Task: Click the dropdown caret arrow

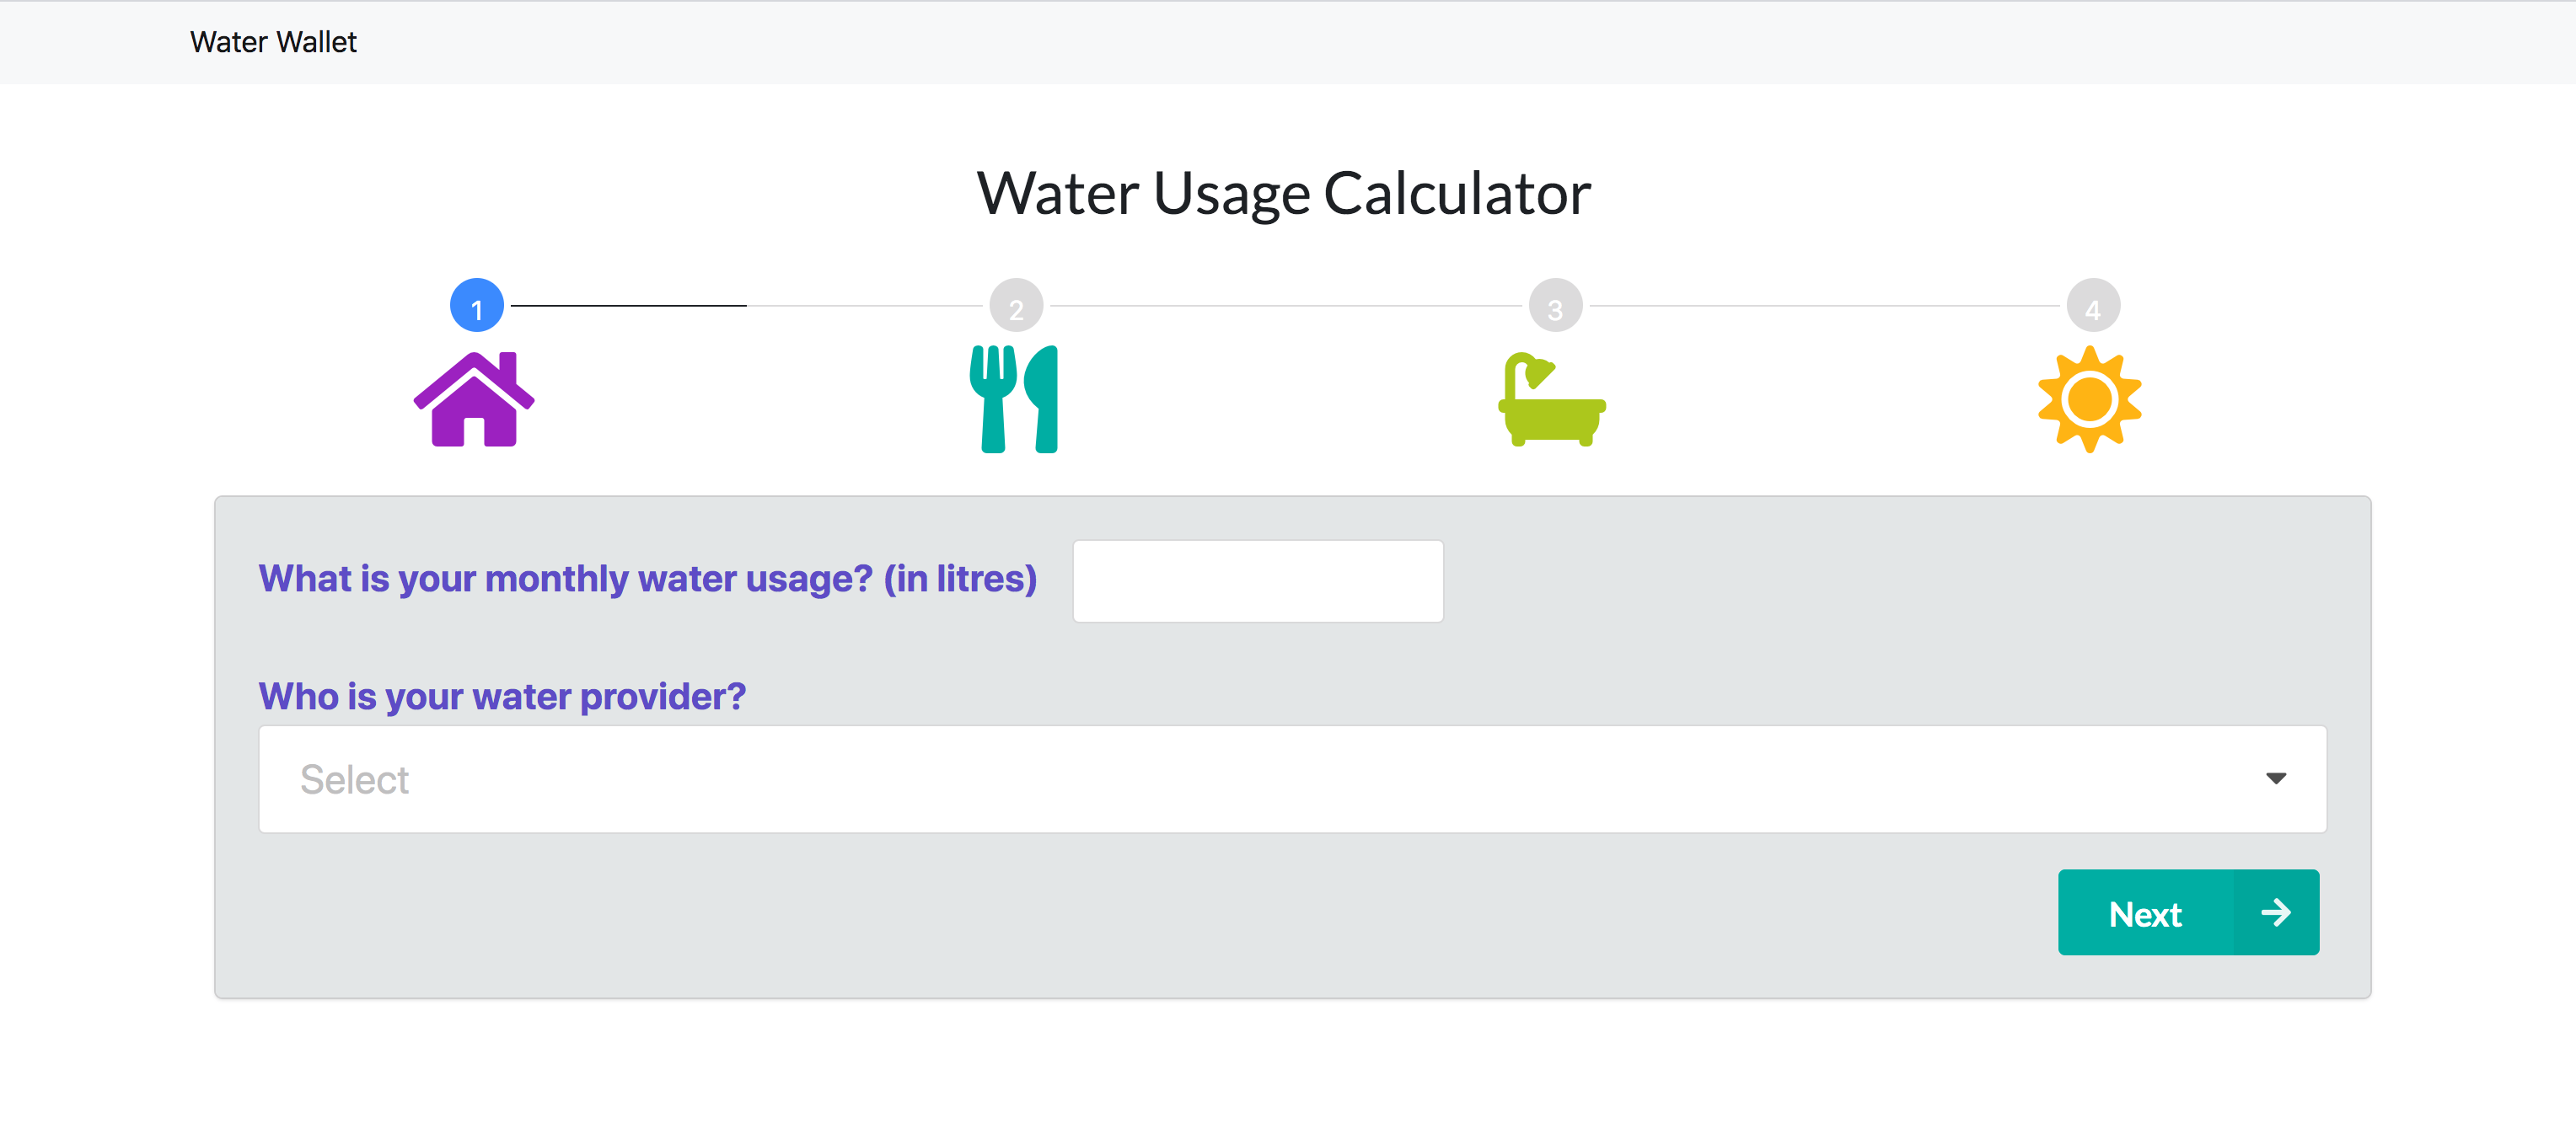Action: tap(2276, 779)
